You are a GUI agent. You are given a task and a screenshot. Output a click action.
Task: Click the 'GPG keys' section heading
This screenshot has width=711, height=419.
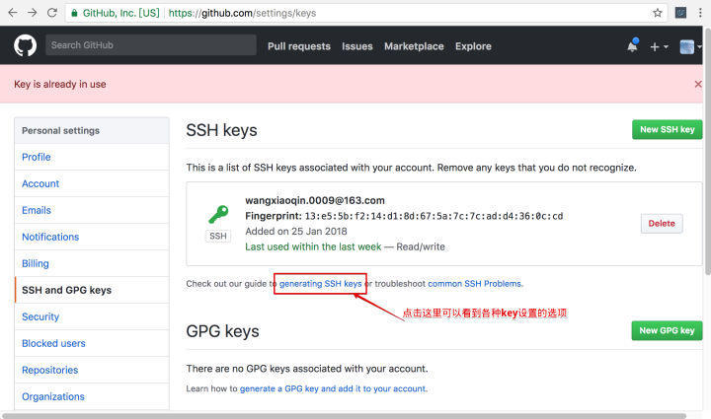222,331
